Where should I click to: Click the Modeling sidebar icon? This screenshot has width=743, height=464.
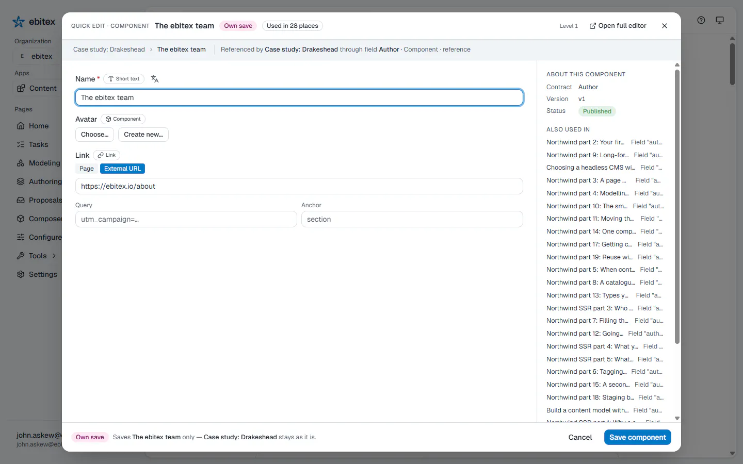pos(21,163)
